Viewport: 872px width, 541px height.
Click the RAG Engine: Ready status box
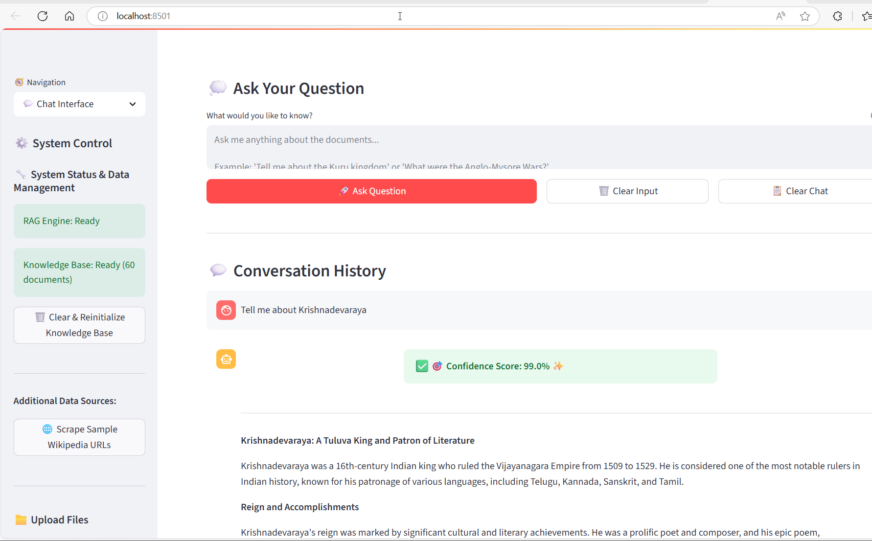click(79, 221)
